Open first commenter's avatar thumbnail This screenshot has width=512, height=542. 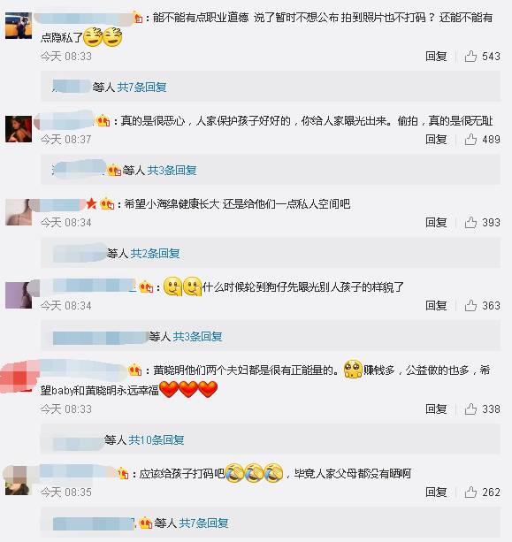click(19, 26)
